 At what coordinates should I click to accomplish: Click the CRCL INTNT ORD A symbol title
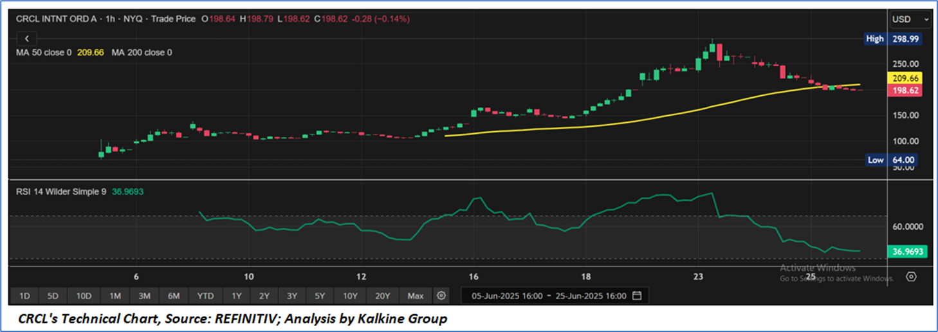tap(57, 19)
